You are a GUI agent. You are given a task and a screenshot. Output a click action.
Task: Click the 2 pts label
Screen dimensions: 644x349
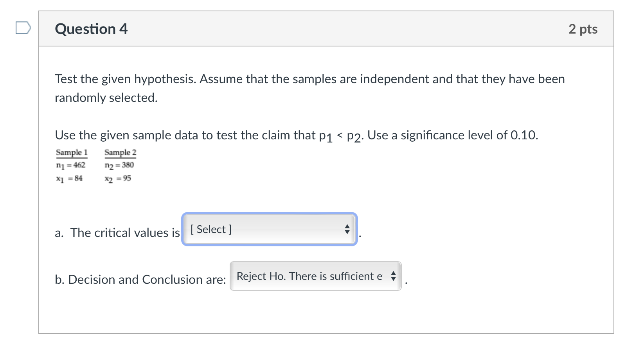click(583, 29)
